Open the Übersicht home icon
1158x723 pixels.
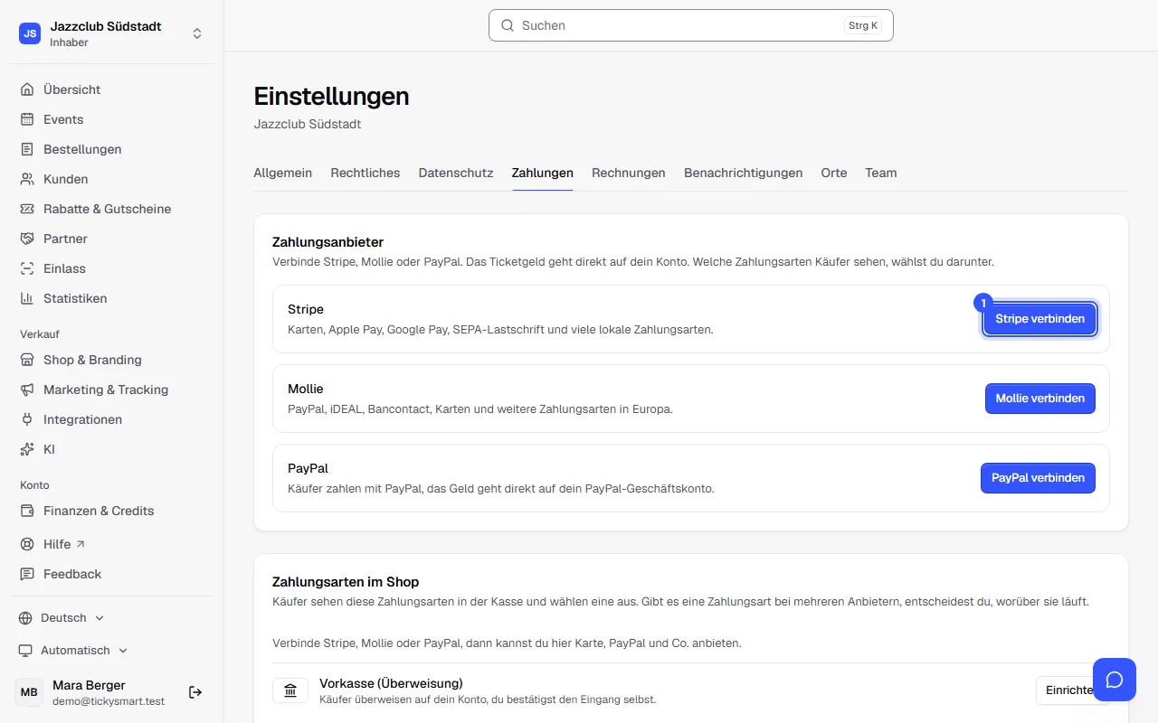27,89
